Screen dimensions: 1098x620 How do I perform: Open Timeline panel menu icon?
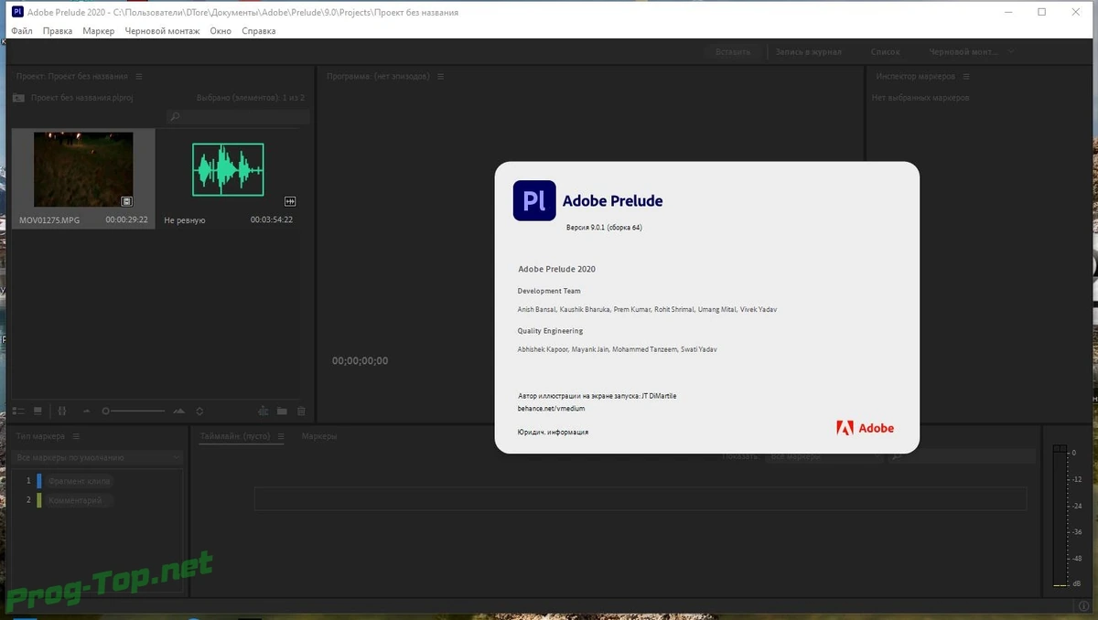coord(281,437)
